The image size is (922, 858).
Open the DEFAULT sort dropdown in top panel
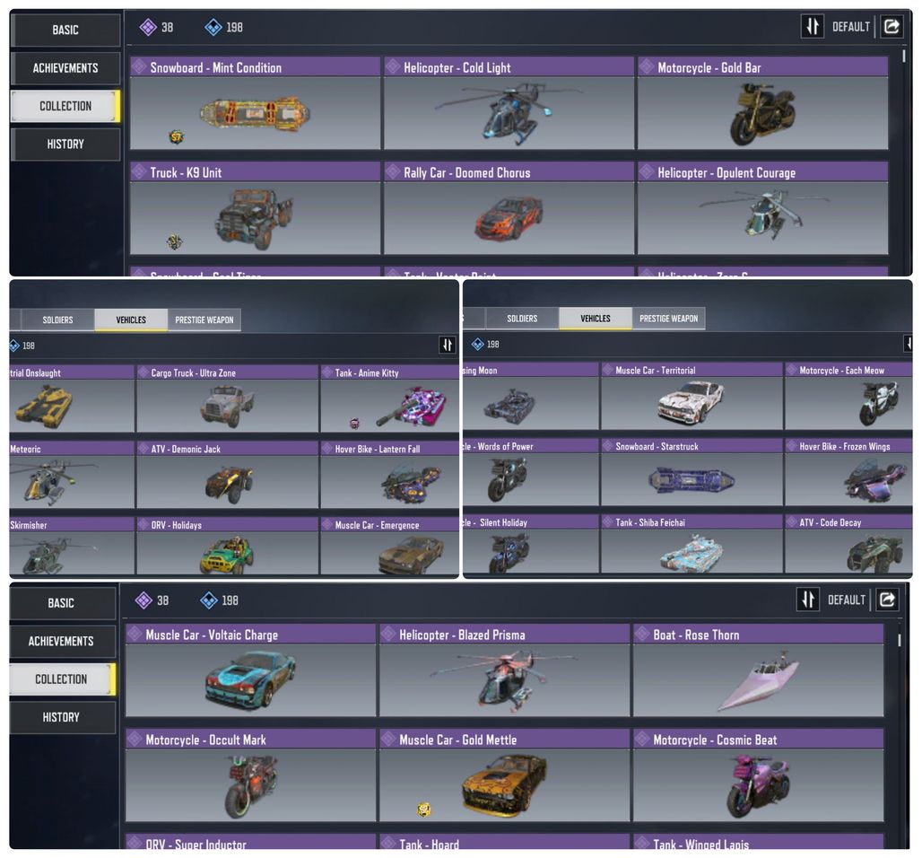tap(850, 27)
